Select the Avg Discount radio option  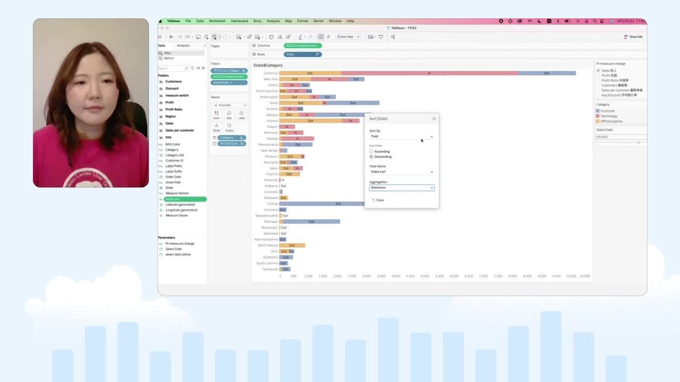coord(598,95)
